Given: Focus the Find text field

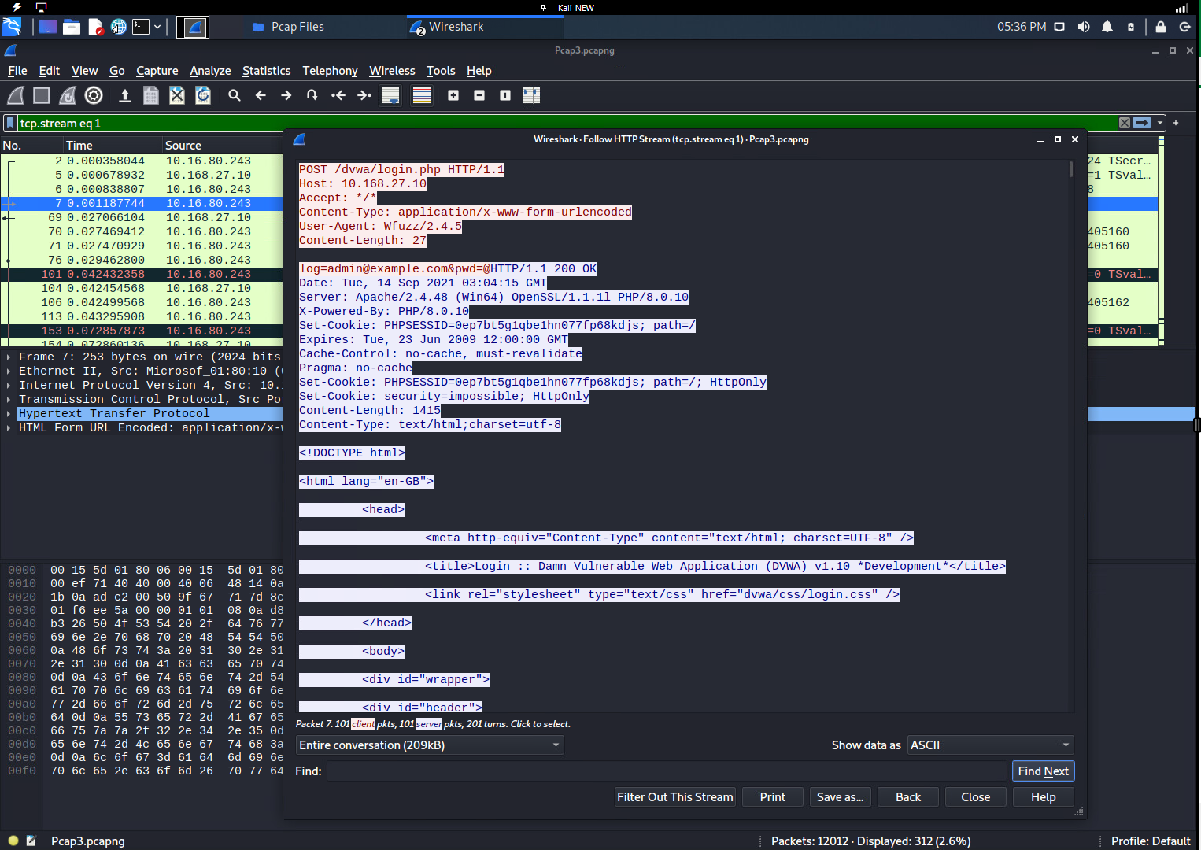Looking at the screenshot, I should (667, 771).
